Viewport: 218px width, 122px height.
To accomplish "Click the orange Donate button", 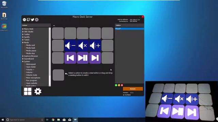I will click(133, 89).
